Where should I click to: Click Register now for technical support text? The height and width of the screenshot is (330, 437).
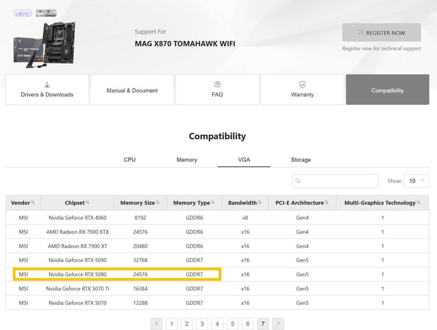[x=382, y=48]
